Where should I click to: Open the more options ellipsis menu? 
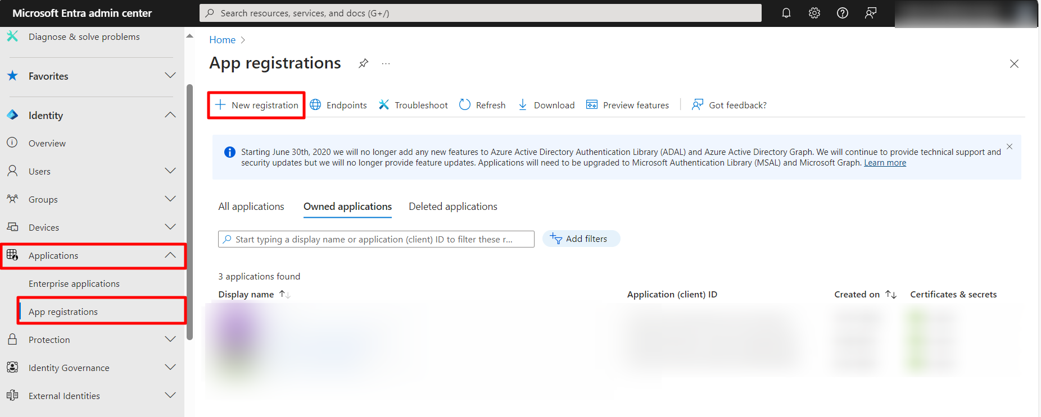click(386, 63)
